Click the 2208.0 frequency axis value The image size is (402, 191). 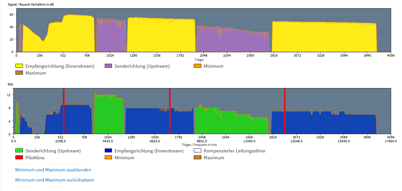click(61, 141)
